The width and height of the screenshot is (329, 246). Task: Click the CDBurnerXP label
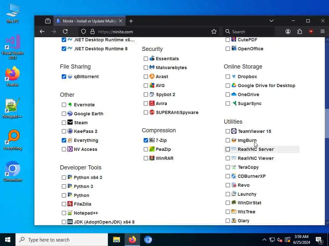[252, 176]
